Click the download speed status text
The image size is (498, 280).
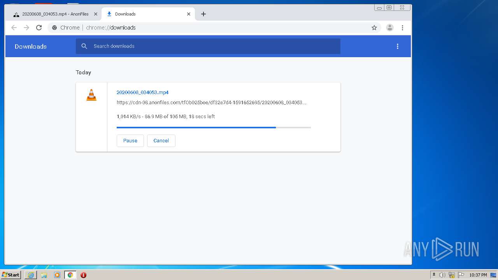[166, 117]
